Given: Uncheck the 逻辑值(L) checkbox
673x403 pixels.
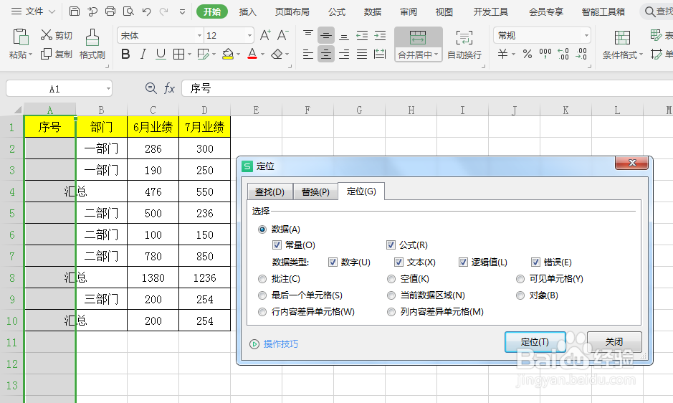Looking at the screenshot, I should [463, 262].
